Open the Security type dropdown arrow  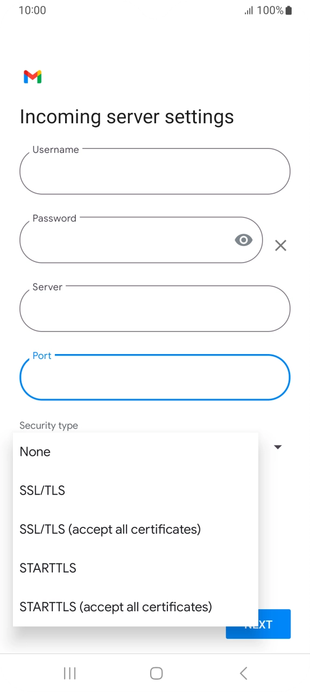coord(277,447)
